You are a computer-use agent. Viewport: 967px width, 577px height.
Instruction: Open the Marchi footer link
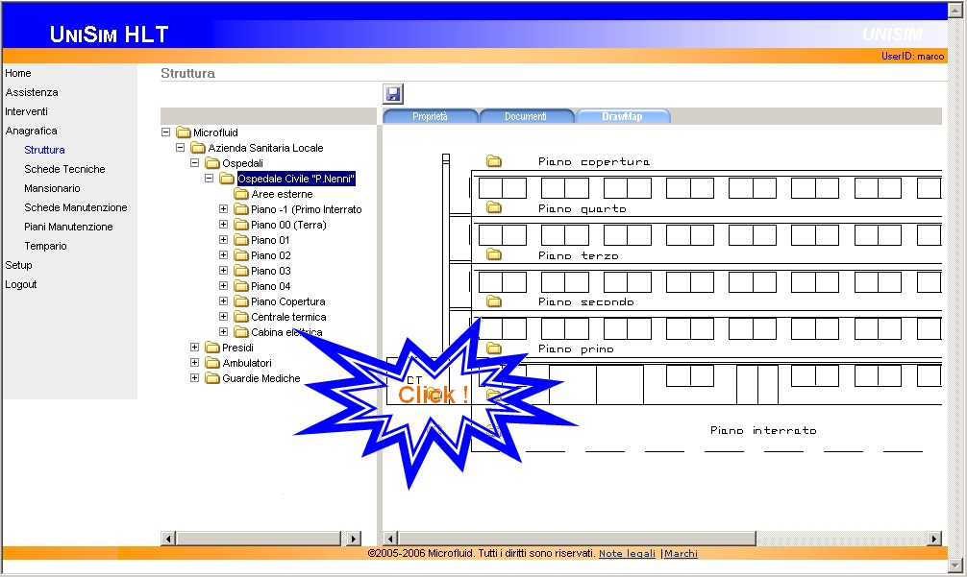click(681, 554)
